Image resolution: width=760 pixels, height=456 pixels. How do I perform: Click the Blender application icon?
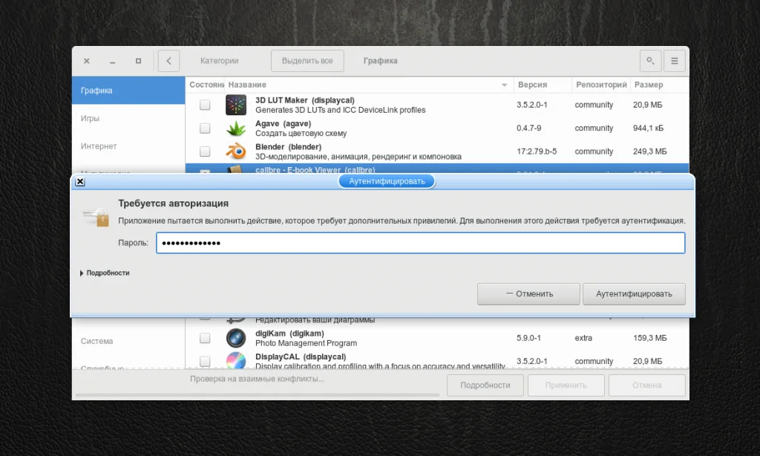pos(236,152)
